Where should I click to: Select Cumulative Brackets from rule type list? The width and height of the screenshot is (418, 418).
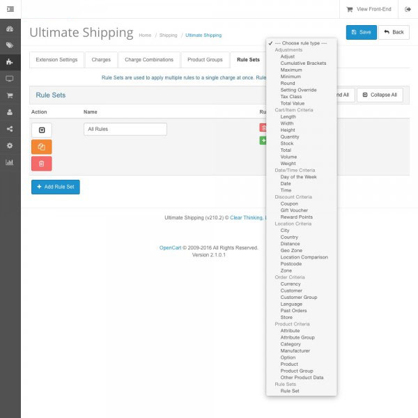pos(303,63)
